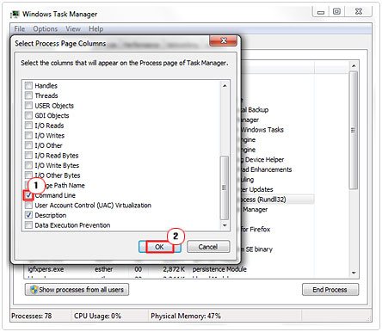
Task: Click the 2,872 K memory value
Action: point(174,269)
